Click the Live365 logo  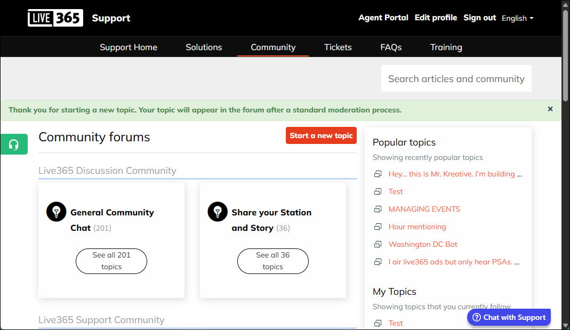point(55,18)
